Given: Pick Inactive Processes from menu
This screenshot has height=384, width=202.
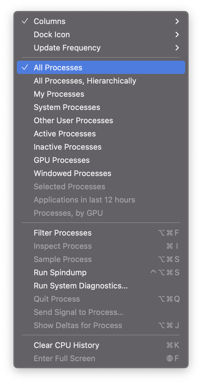Looking at the screenshot, I should (68, 147).
